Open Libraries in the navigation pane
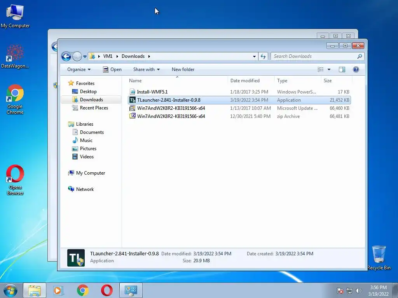Image resolution: width=398 pixels, height=298 pixels. tap(84, 124)
